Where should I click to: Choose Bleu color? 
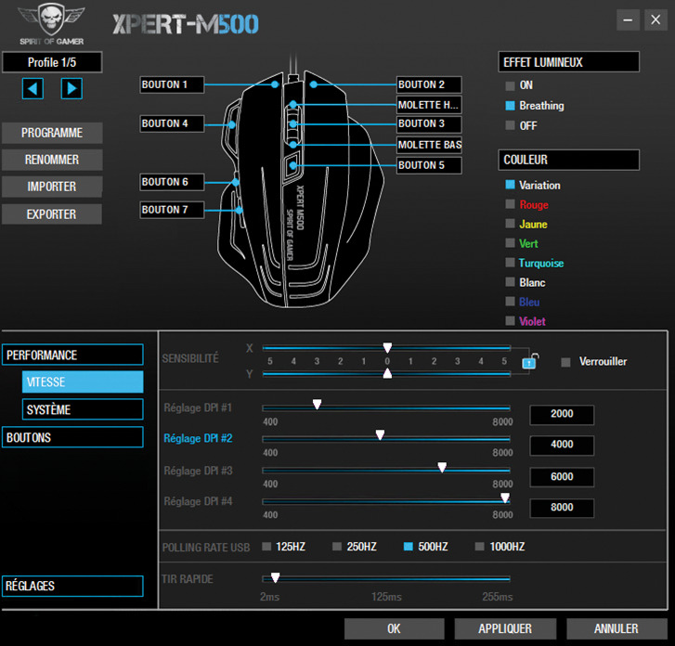pyautogui.click(x=510, y=302)
